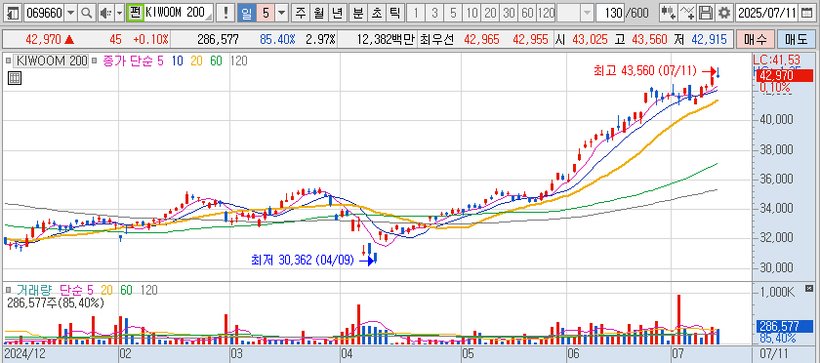Viewport: 820px width, 363px height.
Task: Expand the sound options dropdown arrow
Action: pyautogui.click(x=120, y=12)
